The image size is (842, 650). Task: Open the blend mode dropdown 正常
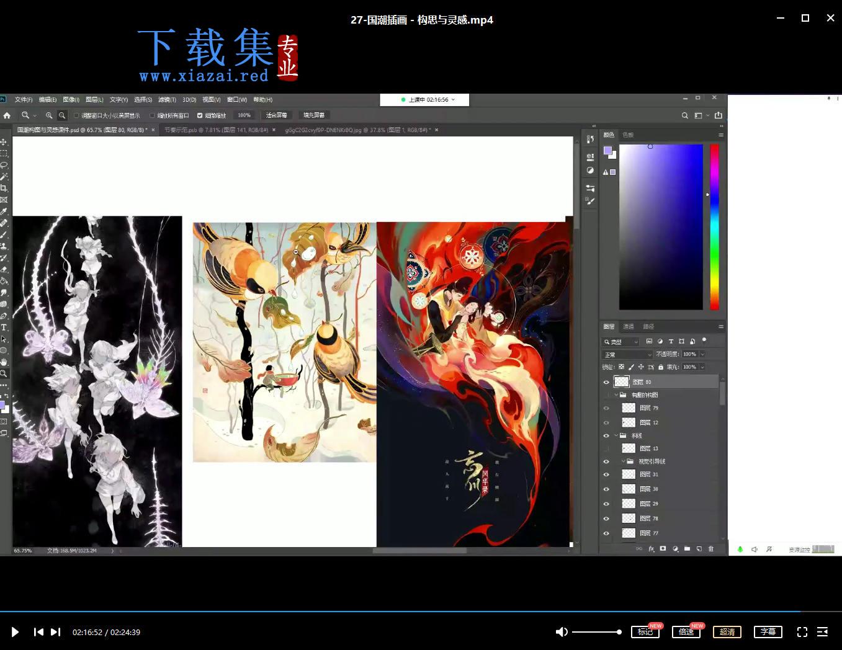pos(627,354)
